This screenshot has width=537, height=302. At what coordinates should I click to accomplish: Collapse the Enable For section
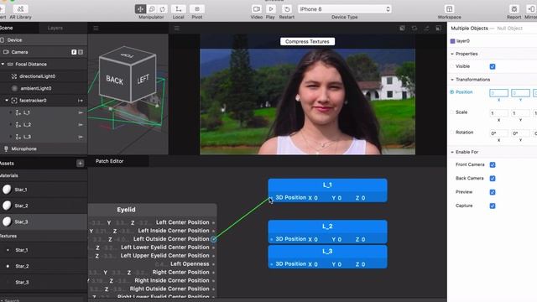452,152
